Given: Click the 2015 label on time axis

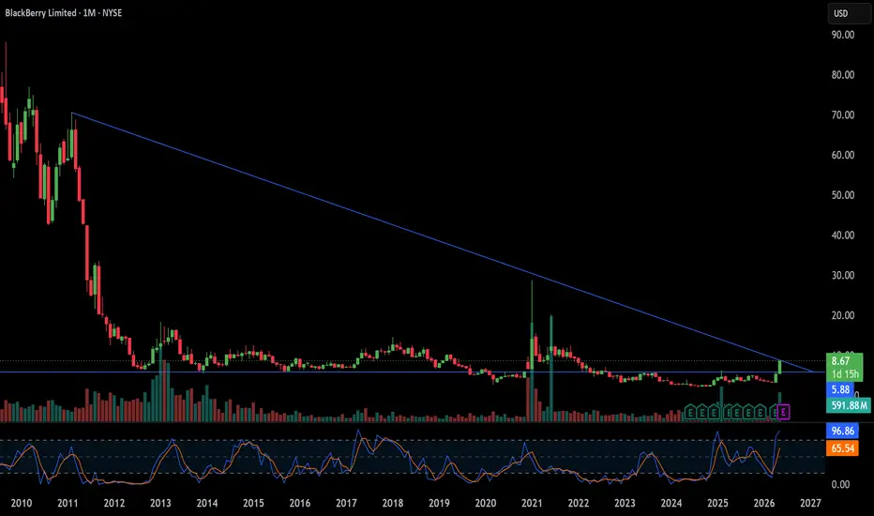Looking at the screenshot, I should point(253,503).
